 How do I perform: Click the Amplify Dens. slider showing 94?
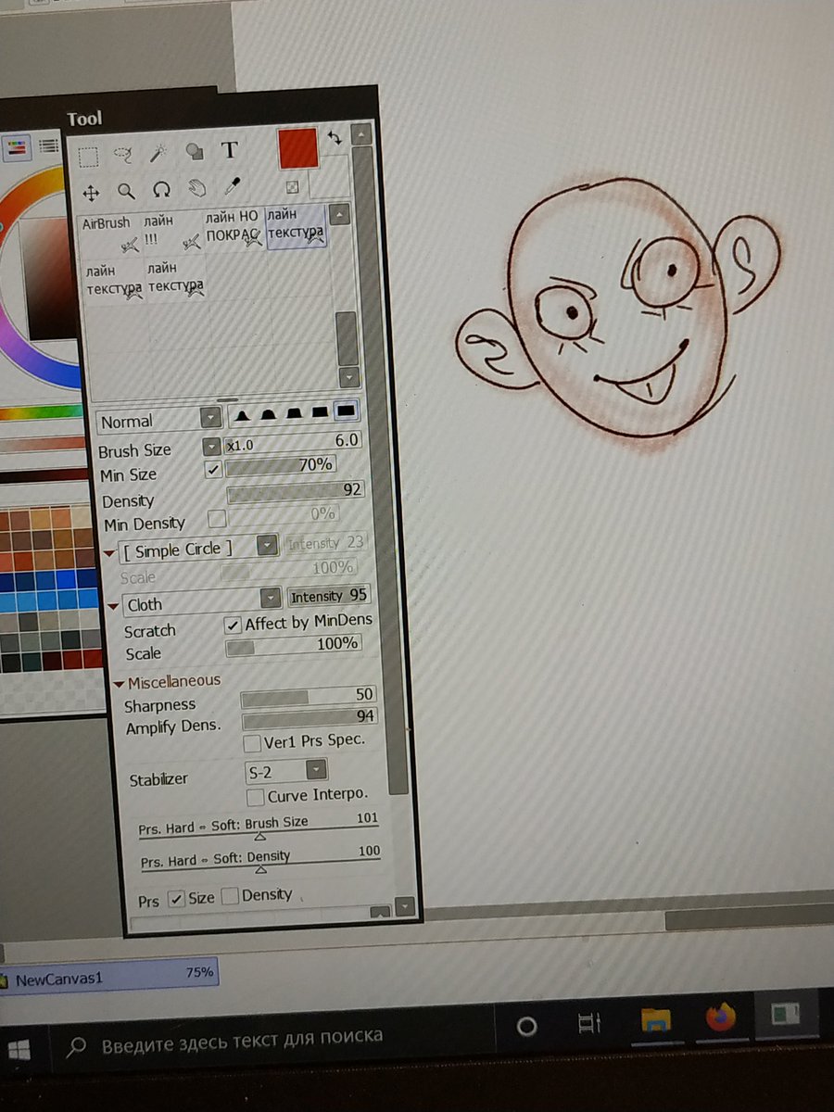310,719
